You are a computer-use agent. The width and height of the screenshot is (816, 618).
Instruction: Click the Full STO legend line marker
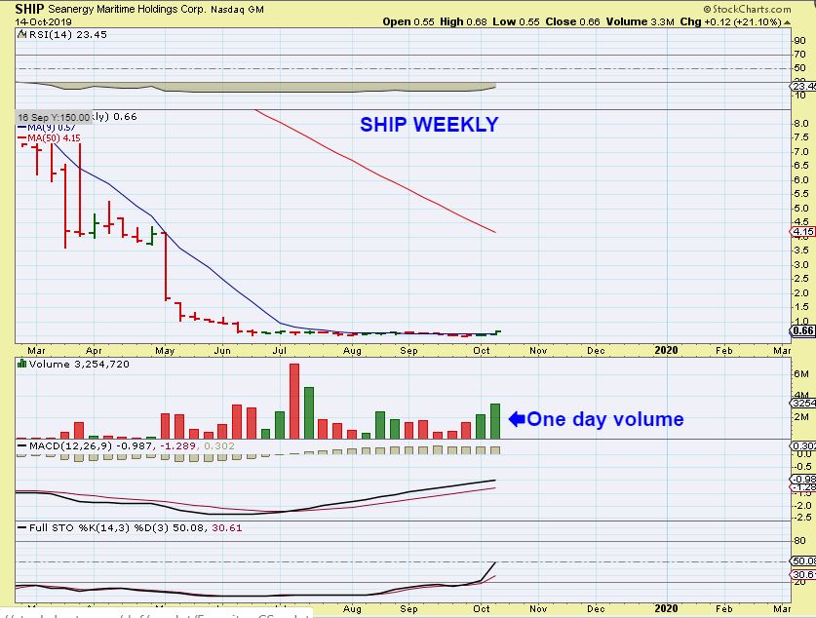click(x=21, y=527)
